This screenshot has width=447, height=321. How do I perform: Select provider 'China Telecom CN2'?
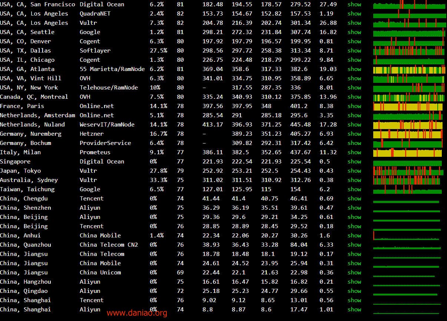pos(109,245)
